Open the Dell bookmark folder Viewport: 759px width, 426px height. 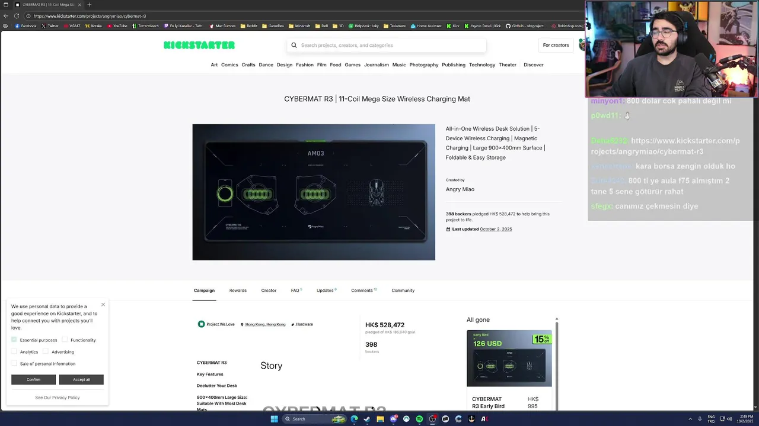pyautogui.click(x=321, y=26)
